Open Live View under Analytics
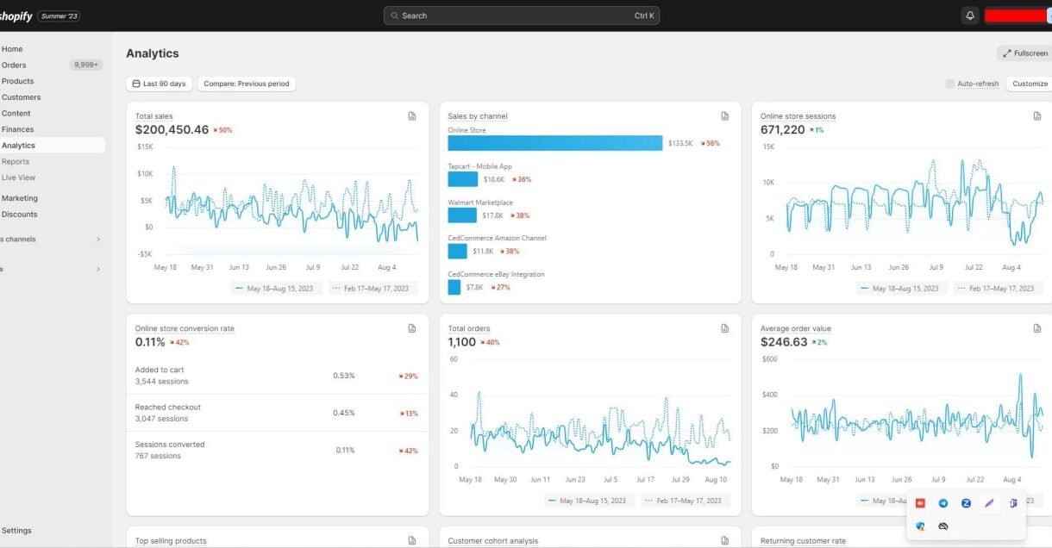This screenshot has width=1052, height=548. click(18, 177)
